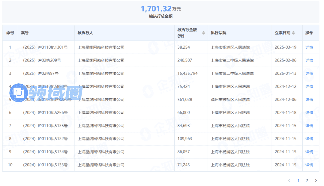View 详情 for case 沪0110执5133号
Viewport: 324px width, 186px height.
click(x=309, y=165)
